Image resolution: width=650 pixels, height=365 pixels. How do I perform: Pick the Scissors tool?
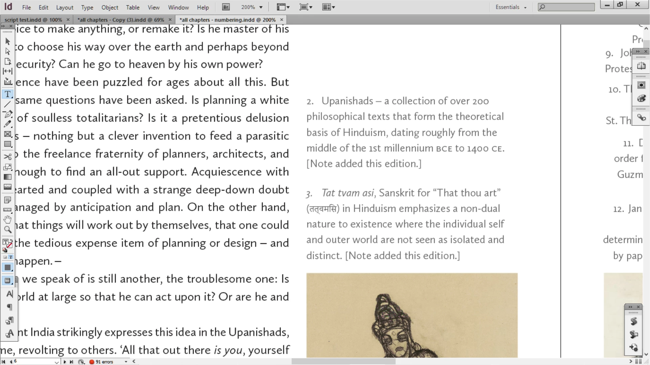click(x=8, y=156)
